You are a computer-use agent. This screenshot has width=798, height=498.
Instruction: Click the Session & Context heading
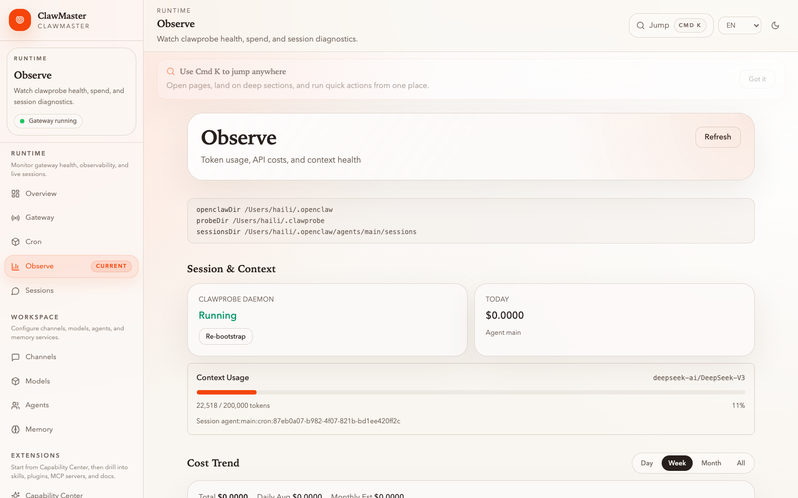tap(231, 269)
